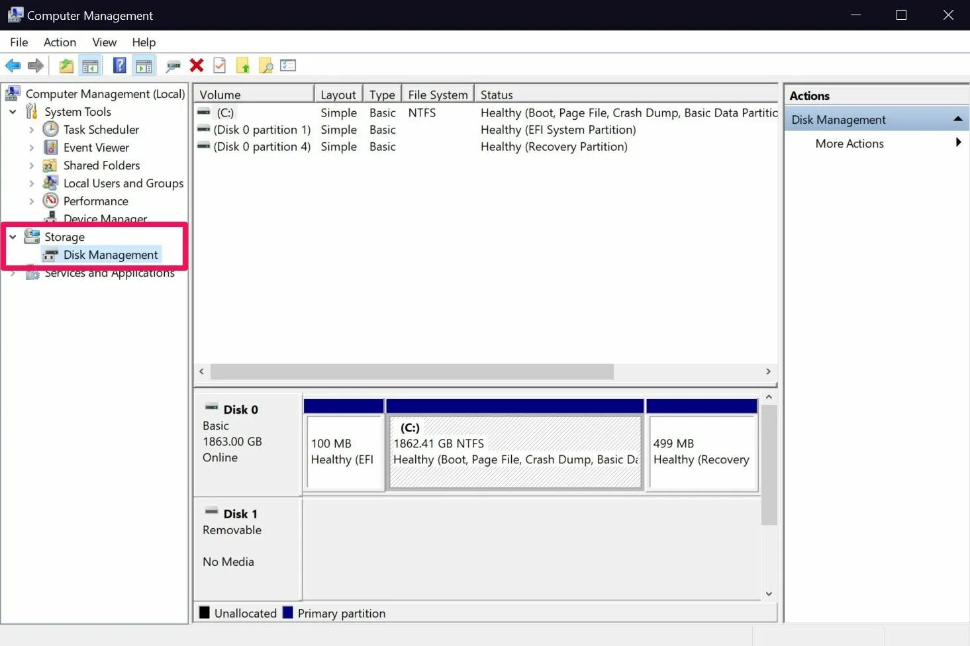This screenshot has width=970, height=646.
Task: Click the black Unallocated legend swatch
Action: [x=204, y=612]
